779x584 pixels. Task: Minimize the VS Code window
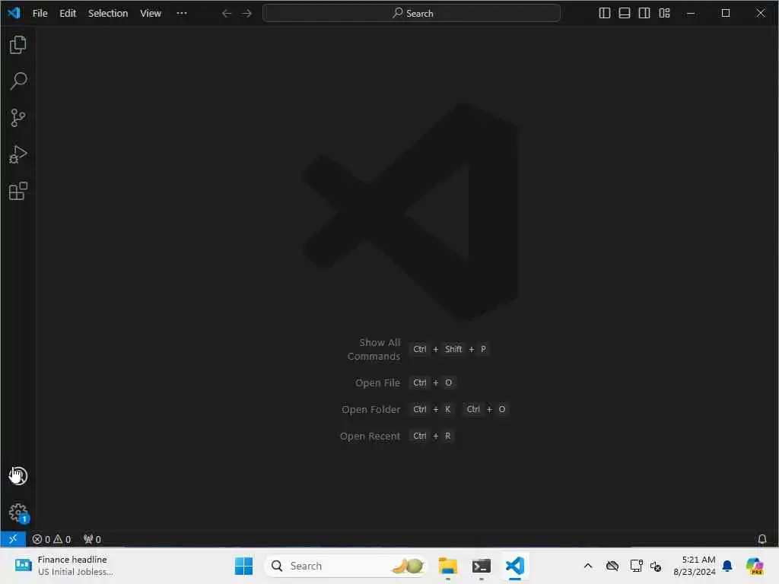click(691, 14)
